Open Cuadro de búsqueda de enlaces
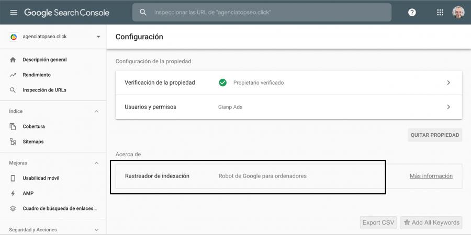Image resolution: width=471 pixels, height=235 pixels. click(59, 208)
